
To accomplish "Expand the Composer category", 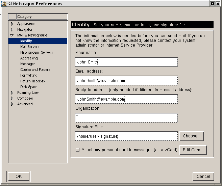I will [x=12, y=99].
